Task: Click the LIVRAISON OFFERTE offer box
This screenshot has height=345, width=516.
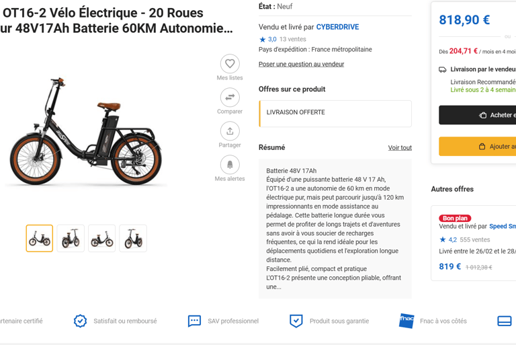Action: click(335, 114)
